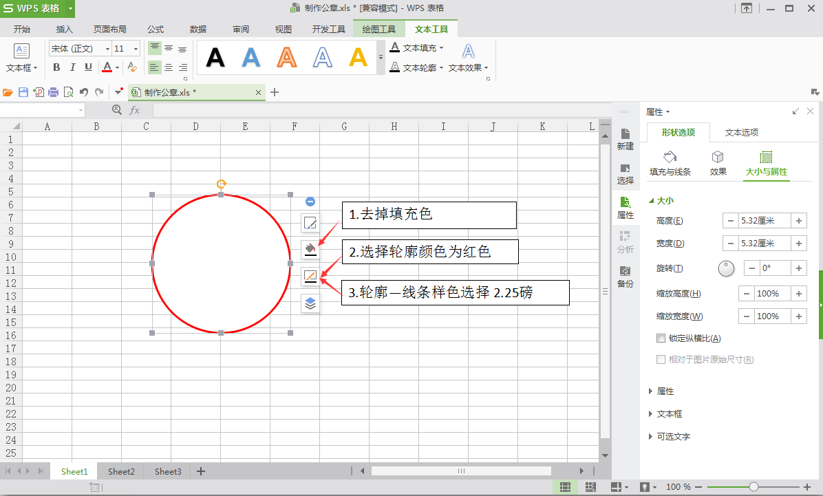Screen dimensions: 823x496
Task: Open the 页面布局 ribbon tab
Action: [109, 30]
